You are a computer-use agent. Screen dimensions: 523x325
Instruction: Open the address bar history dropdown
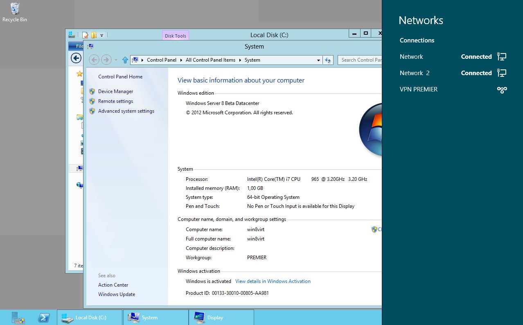point(318,60)
